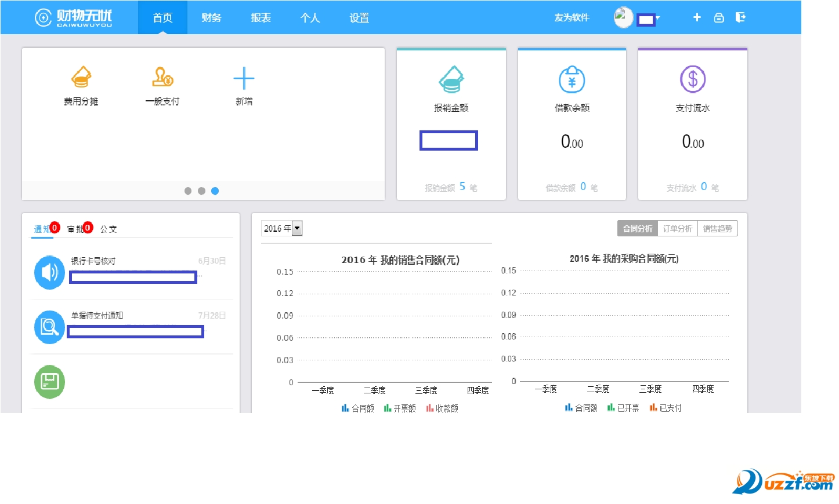Go to the 首页 menu
The image size is (839, 504).
pyautogui.click(x=162, y=17)
